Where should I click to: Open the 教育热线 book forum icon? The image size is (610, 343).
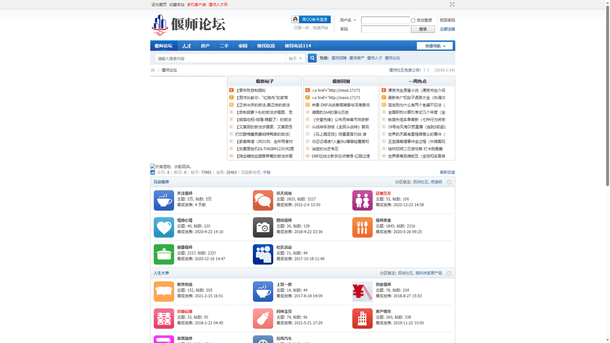point(164,292)
